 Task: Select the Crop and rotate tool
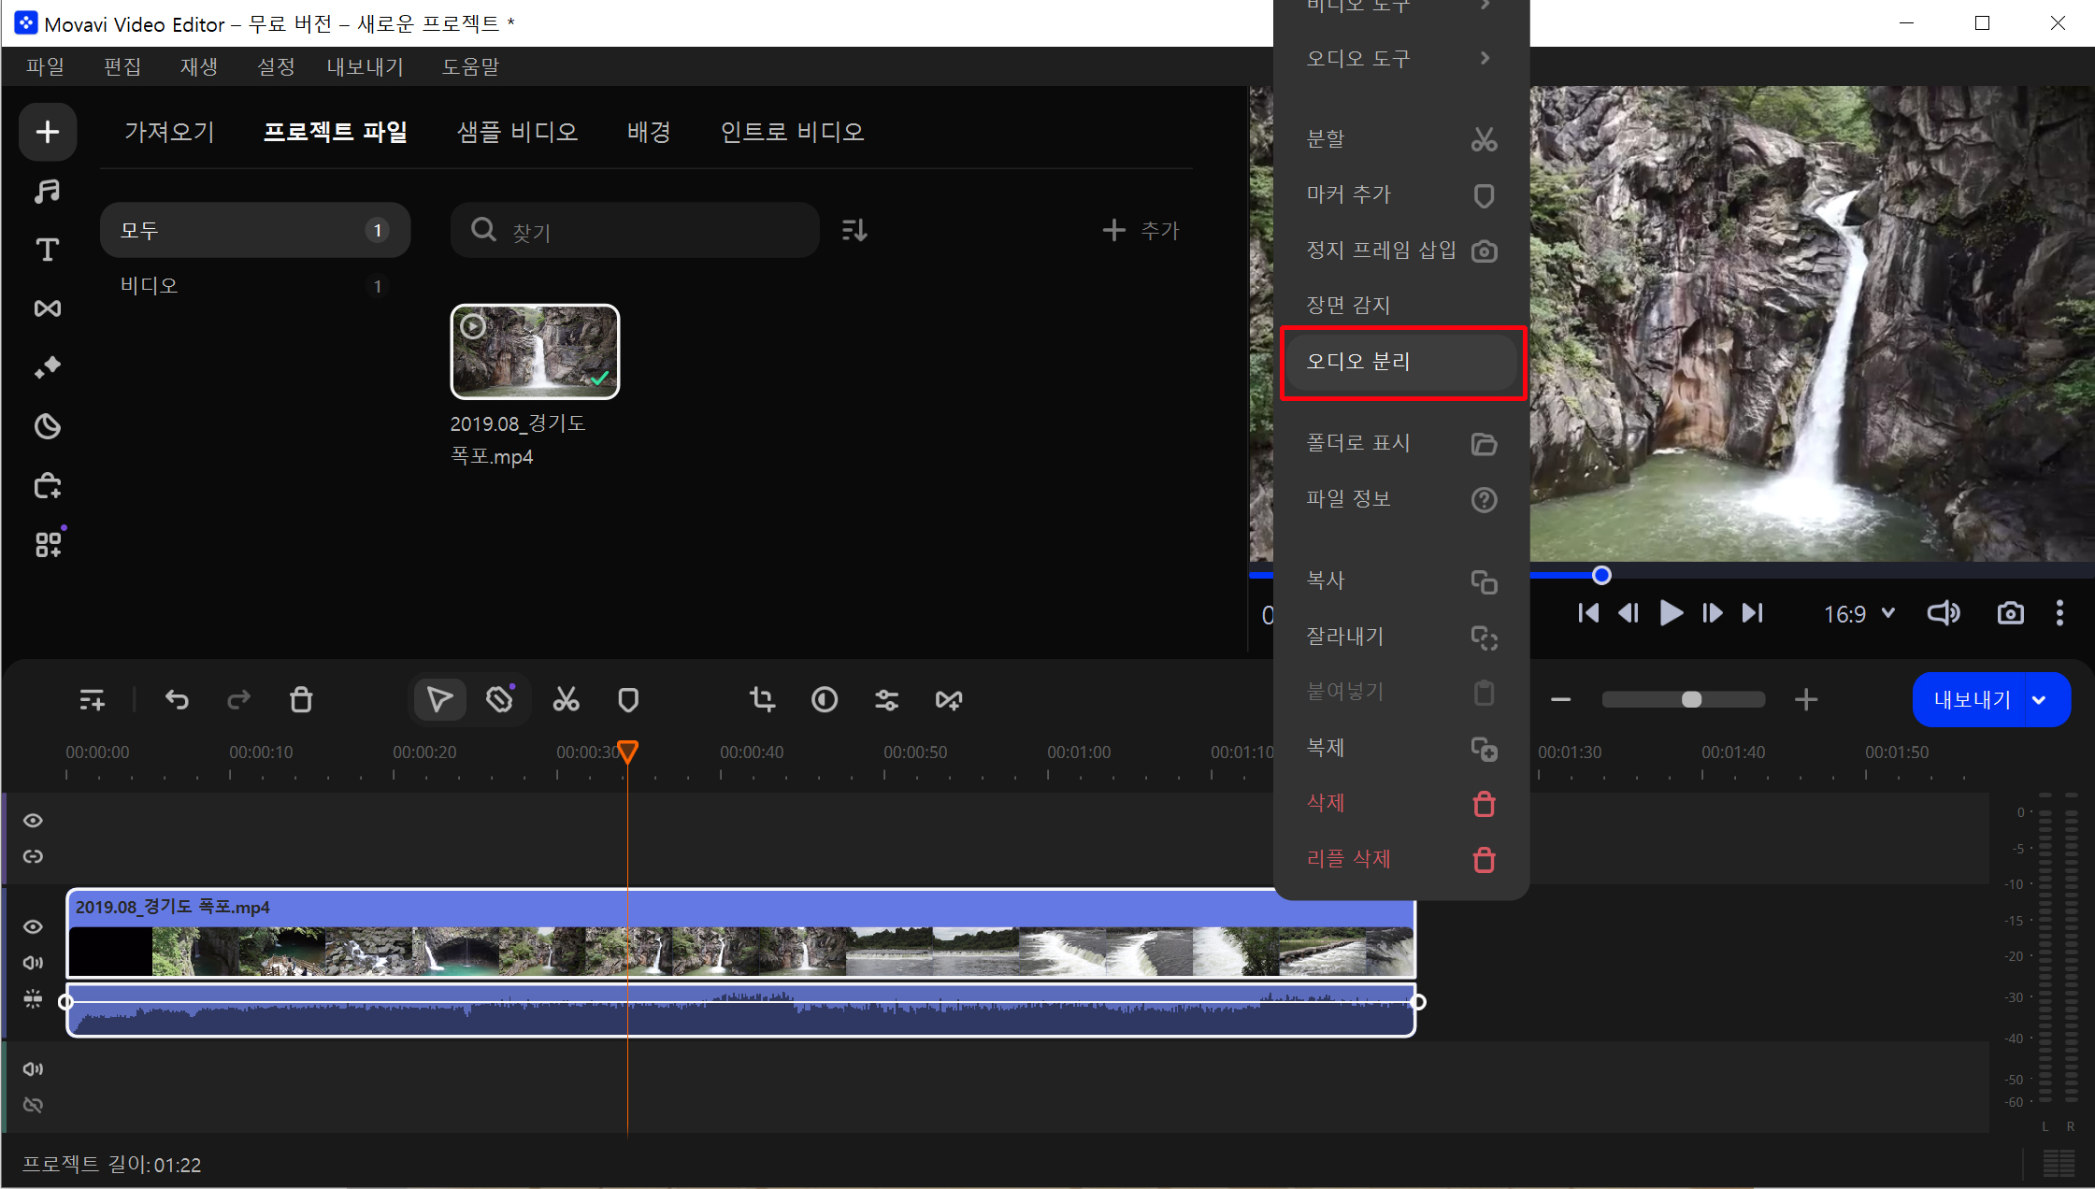point(762,699)
